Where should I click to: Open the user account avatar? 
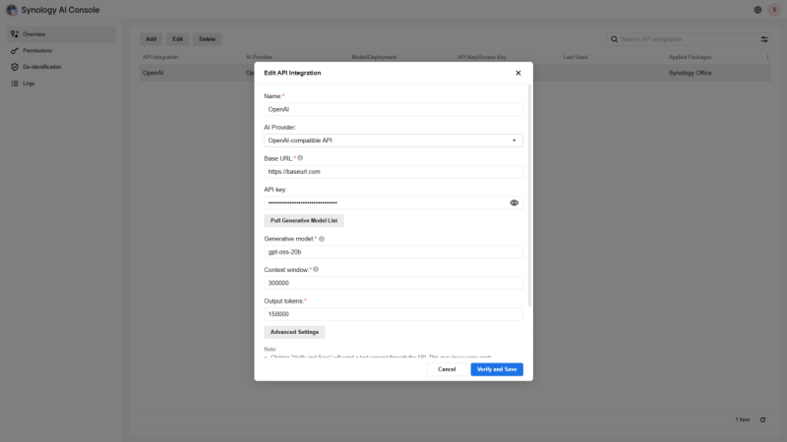pos(774,10)
